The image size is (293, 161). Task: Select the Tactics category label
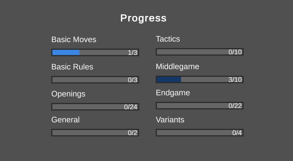click(x=168, y=39)
